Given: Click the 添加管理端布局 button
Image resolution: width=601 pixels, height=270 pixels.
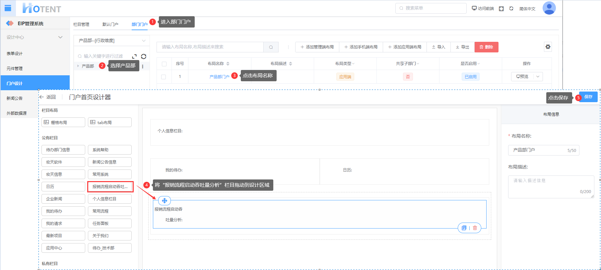Looking at the screenshot, I should (x=317, y=47).
